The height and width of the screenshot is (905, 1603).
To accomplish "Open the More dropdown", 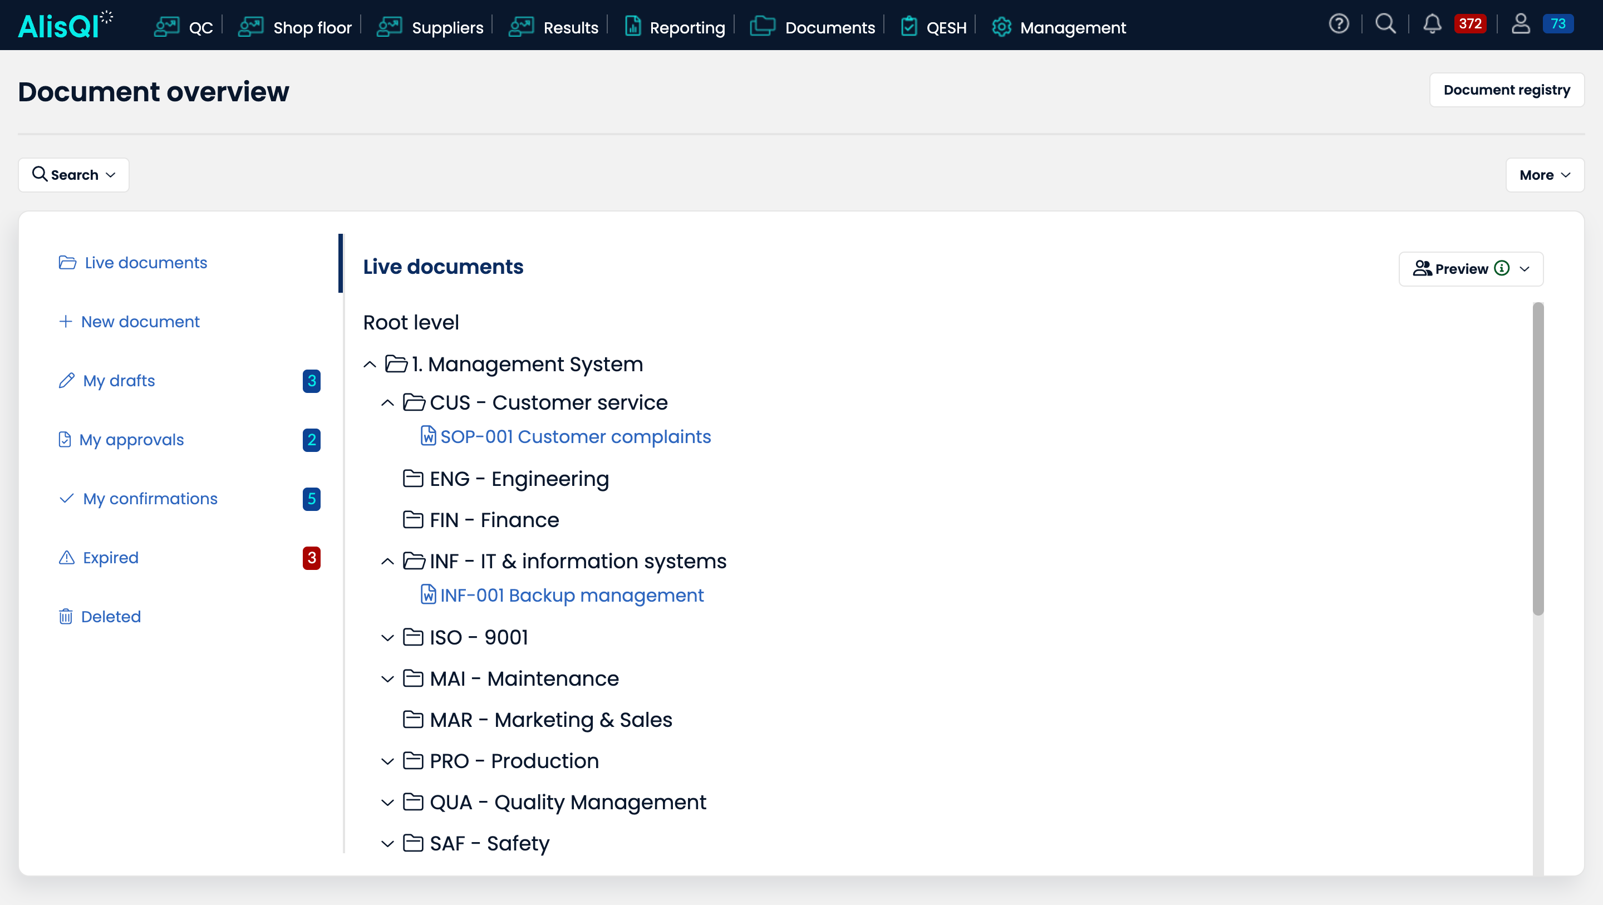I will [x=1545, y=175].
